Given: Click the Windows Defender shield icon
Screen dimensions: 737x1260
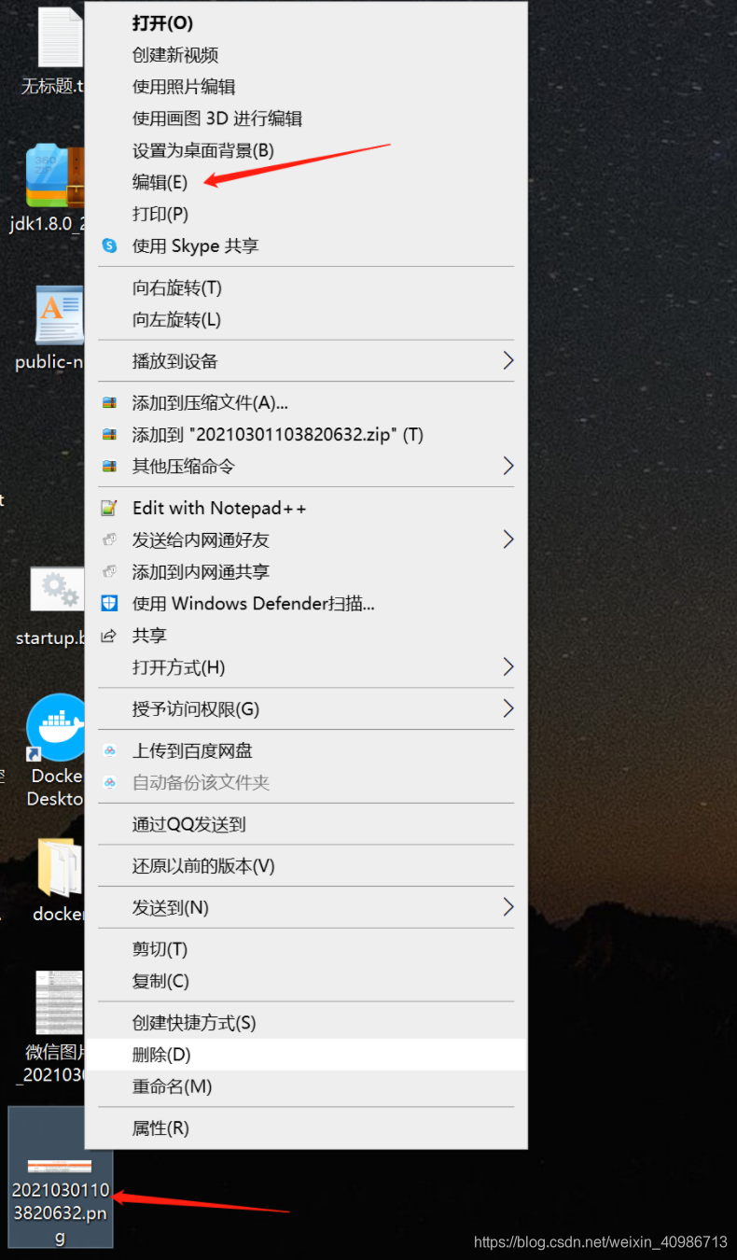Looking at the screenshot, I should [109, 604].
